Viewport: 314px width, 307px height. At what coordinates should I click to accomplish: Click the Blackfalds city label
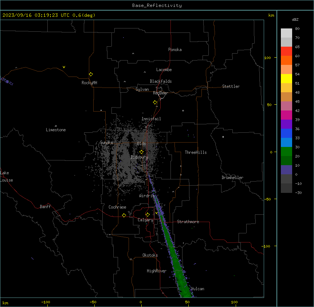[161, 81]
